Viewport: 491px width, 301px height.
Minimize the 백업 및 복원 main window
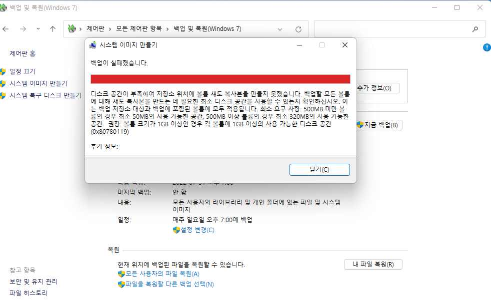pyautogui.click(x=434, y=8)
